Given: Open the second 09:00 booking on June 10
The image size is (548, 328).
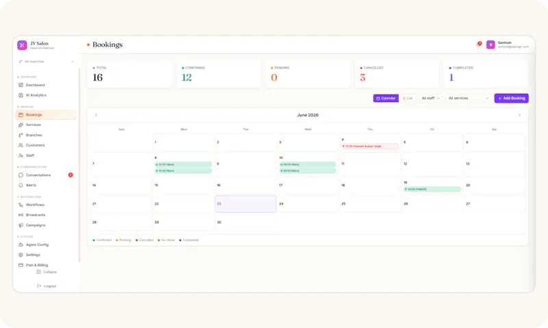Looking at the screenshot, I should pos(308,171).
